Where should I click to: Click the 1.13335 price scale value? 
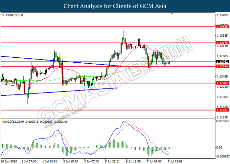(222, 35)
